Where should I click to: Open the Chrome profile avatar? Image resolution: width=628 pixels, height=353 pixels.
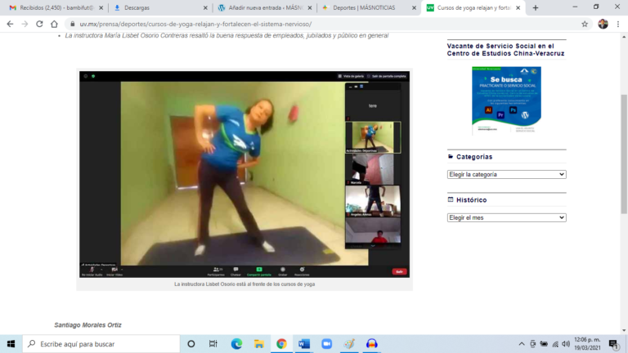[x=603, y=24]
